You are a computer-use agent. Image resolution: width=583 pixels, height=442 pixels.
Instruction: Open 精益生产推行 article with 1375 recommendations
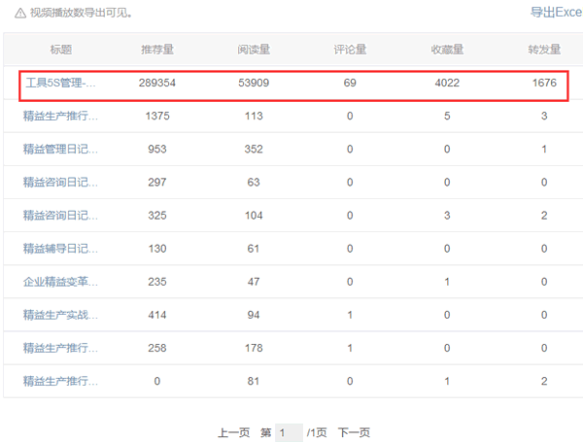tap(60, 117)
